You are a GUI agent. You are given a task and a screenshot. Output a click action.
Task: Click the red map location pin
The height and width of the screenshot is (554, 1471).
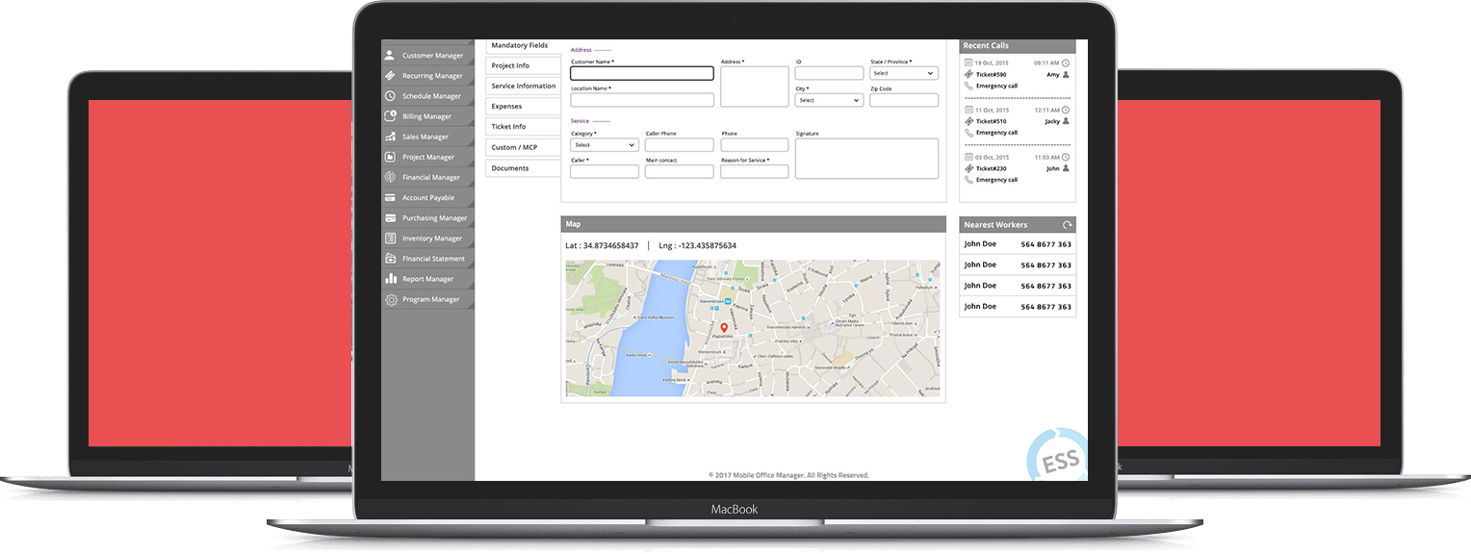[x=725, y=328]
